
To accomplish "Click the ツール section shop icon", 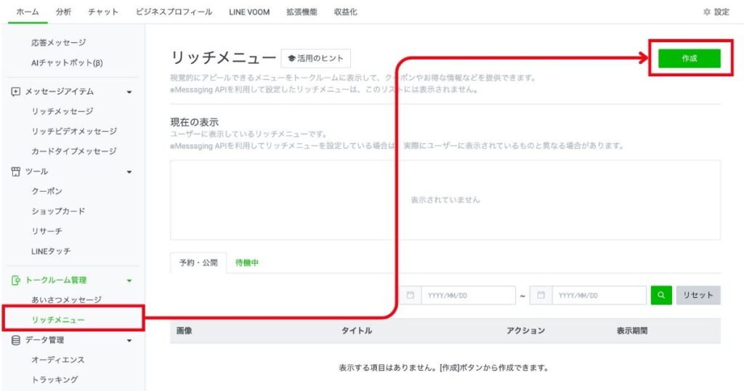I will [16, 172].
